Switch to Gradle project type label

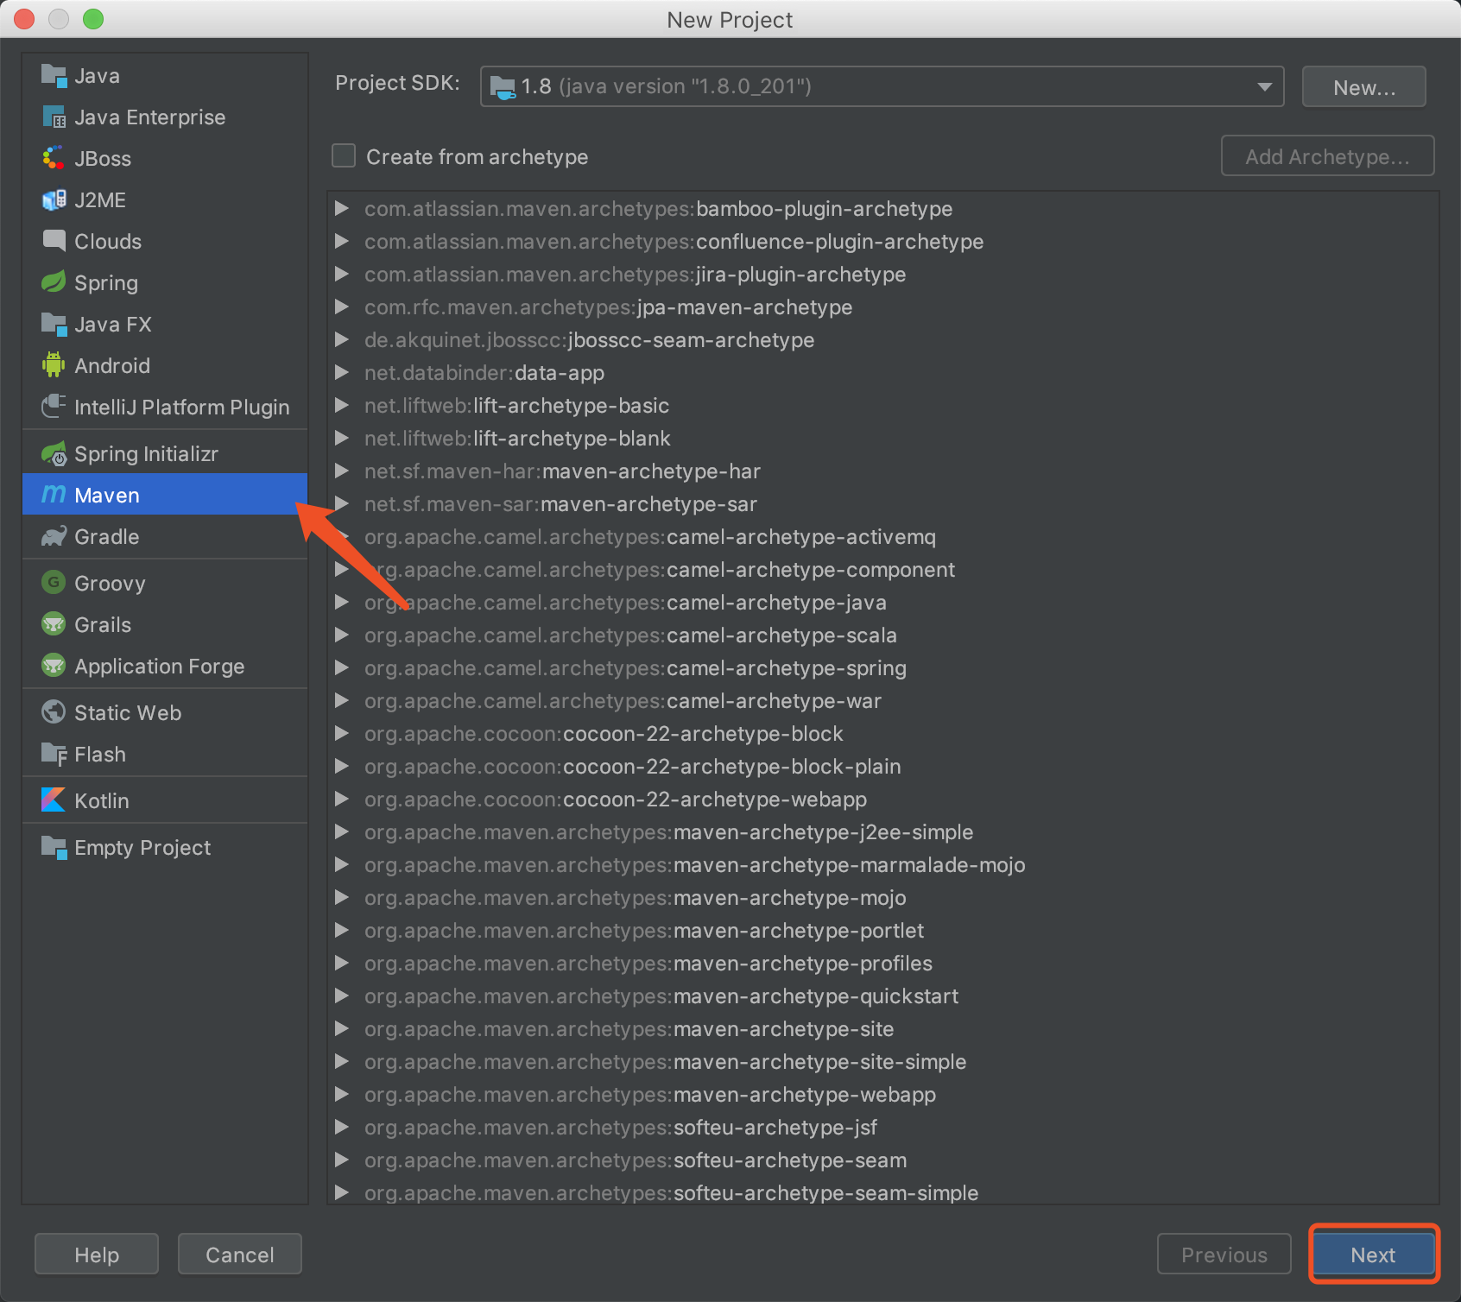pyautogui.click(x=107, y=537)
